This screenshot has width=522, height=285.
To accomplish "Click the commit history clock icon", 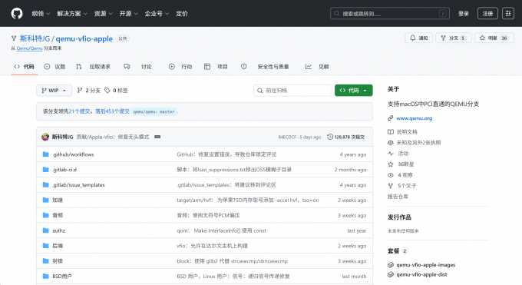I will click(330, 137).
